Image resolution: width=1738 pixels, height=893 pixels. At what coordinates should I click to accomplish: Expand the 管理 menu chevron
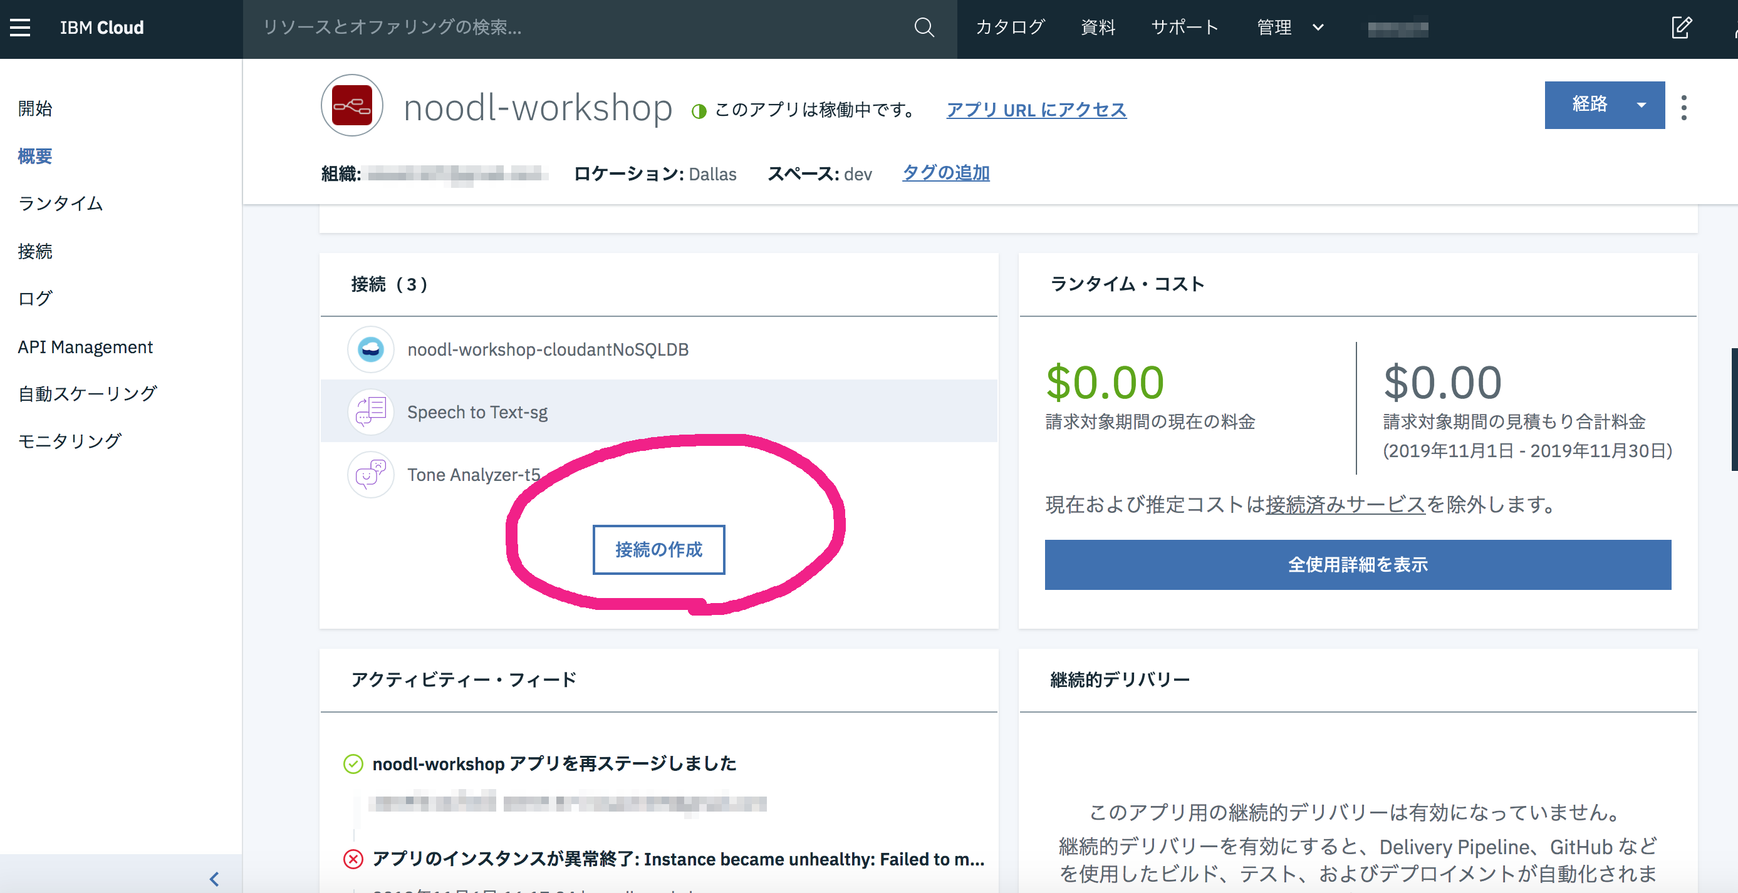(1318, 28)
